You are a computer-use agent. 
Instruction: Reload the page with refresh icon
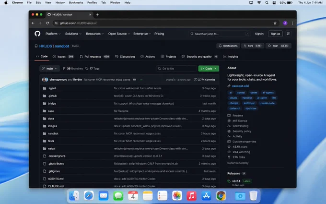(47, 23)
